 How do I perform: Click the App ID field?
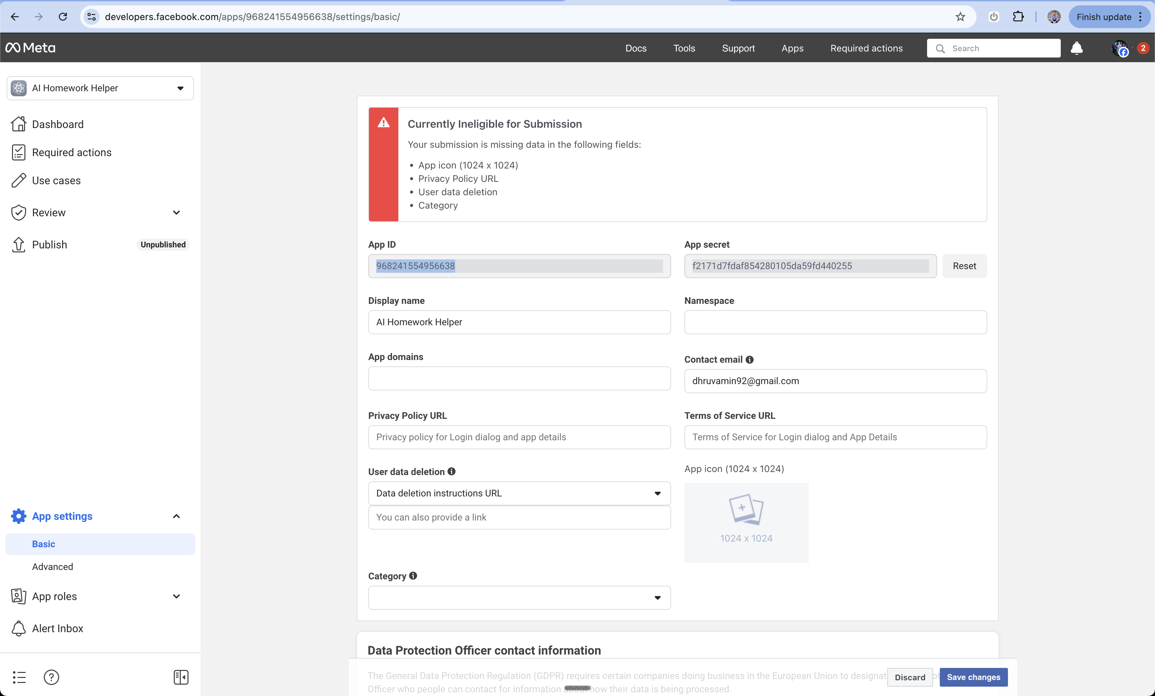click(x=519, y=266)
